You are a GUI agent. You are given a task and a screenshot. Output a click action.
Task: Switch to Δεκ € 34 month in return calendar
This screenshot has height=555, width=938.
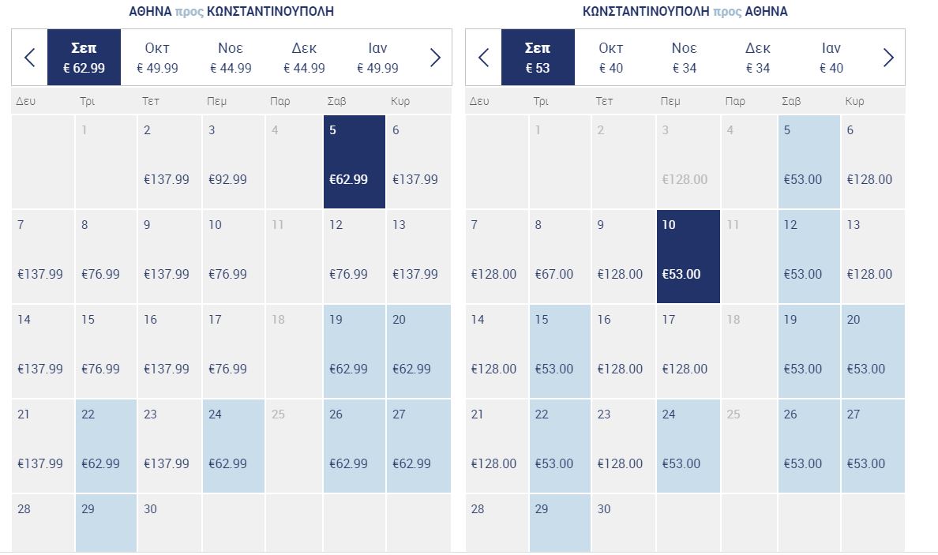758,58
